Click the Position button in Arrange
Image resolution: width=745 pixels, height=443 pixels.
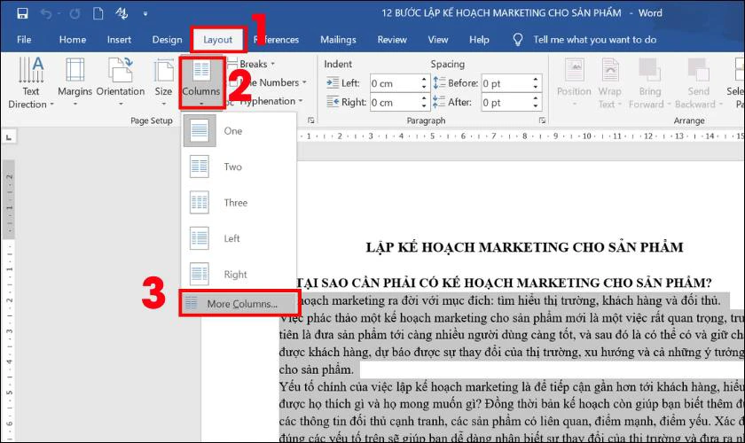[x=574, y=82]
